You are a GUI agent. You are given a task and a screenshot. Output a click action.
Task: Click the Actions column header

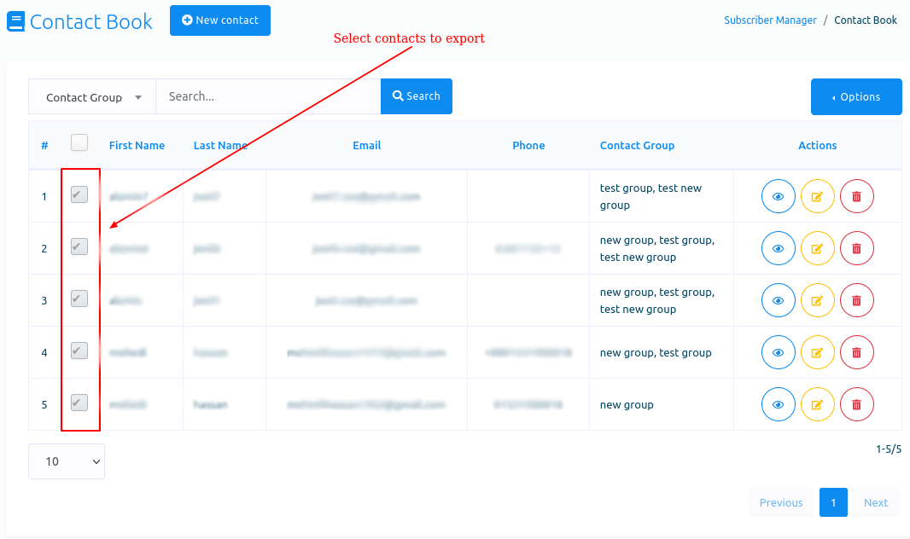(817, 146)
